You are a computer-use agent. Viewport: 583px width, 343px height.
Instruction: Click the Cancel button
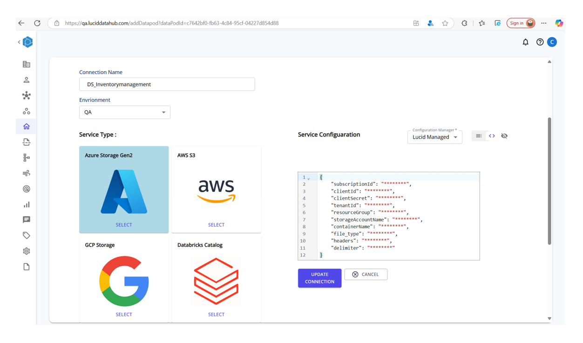pos(366,275)
